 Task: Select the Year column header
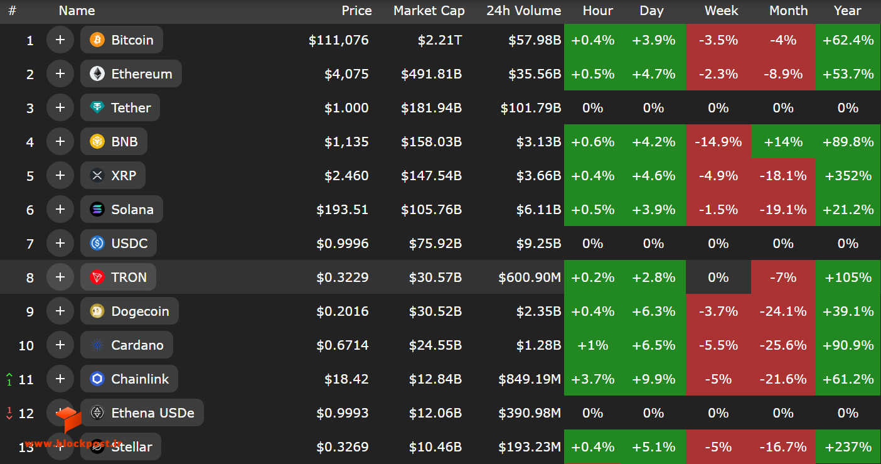point(848,11)
